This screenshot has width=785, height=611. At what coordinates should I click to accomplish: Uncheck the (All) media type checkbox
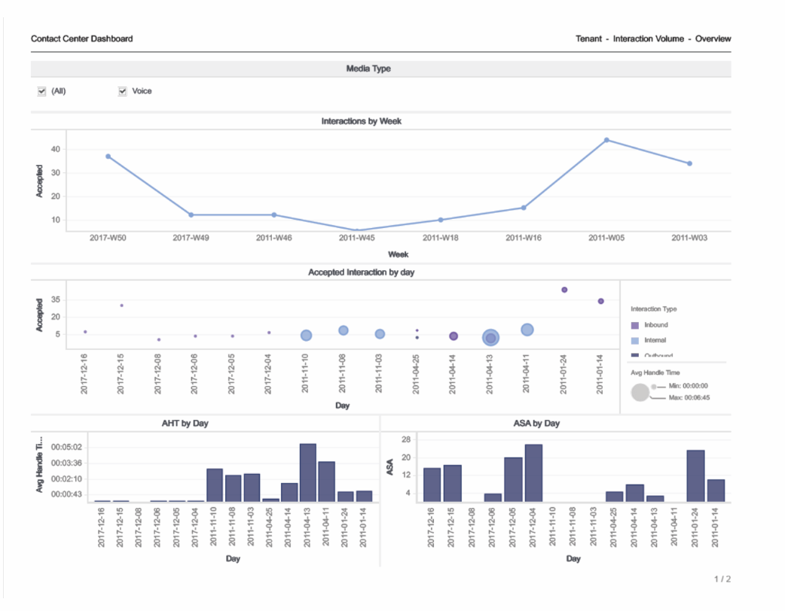[42, 91]
